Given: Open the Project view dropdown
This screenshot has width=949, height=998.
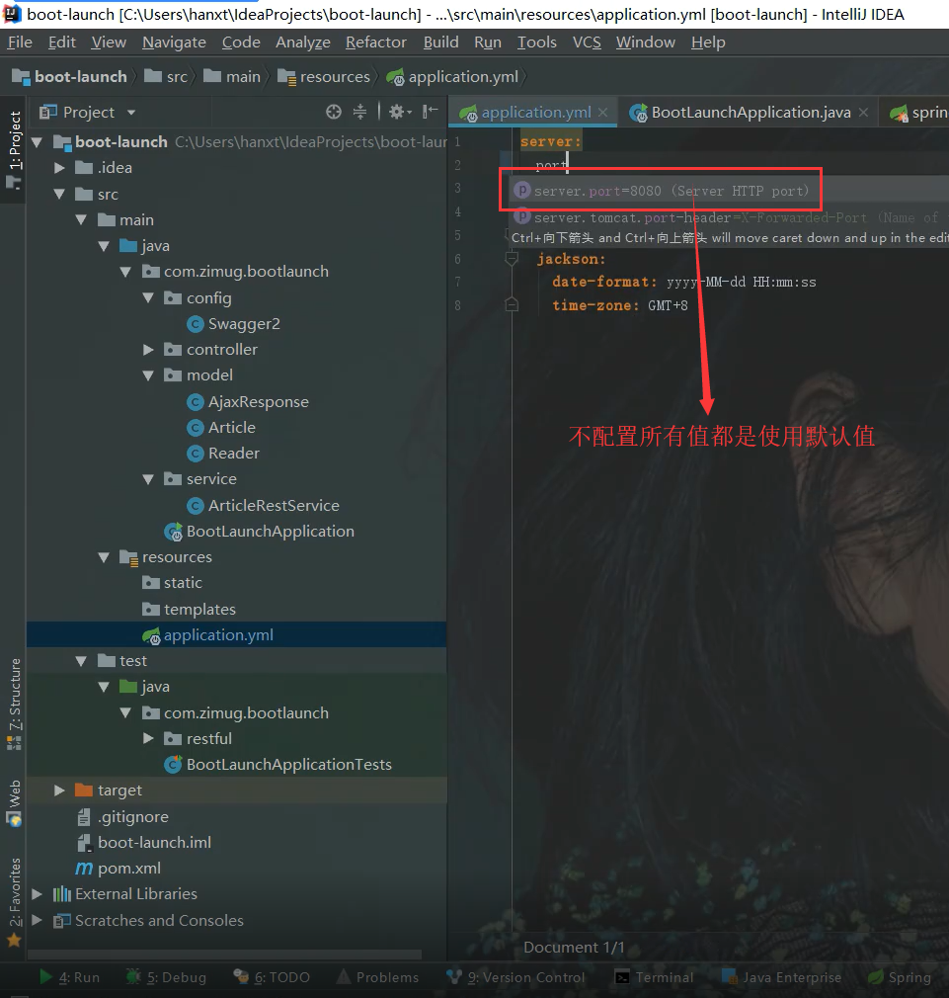Looking at the screenshot, I should 131,113.
